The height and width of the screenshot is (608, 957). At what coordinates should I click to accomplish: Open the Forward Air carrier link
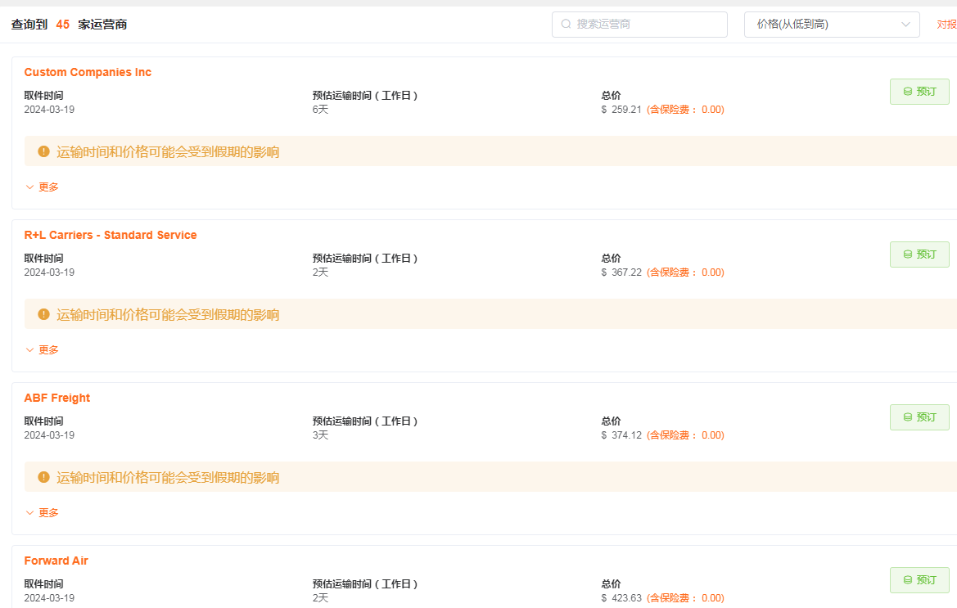56,561
